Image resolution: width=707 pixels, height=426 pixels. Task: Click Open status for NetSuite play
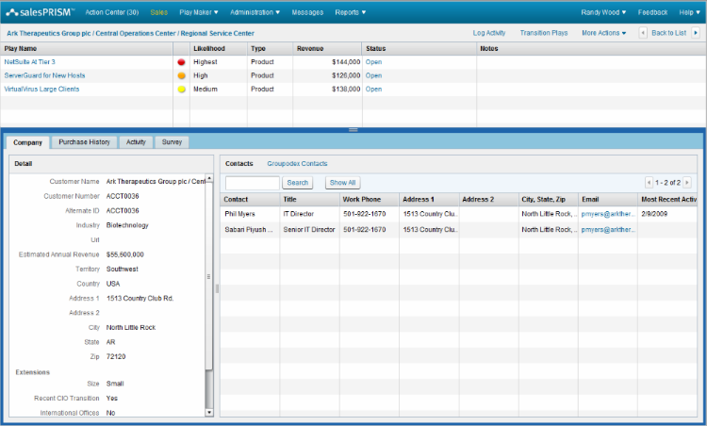374,62
